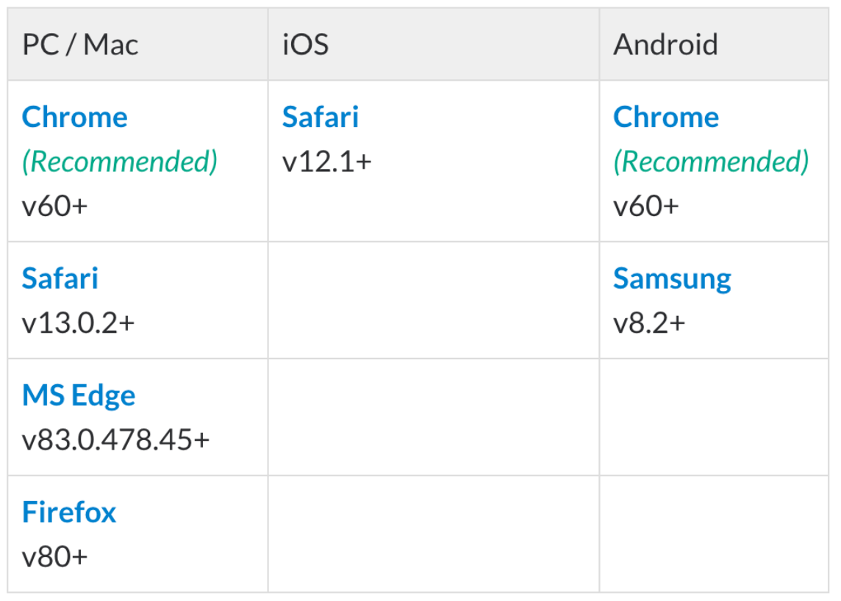Click empty iOS cell beside MS Edge
This screenshot has width=841, height=601.
(434, 417)
